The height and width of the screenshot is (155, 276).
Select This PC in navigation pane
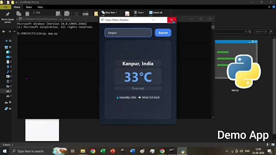[6, 47]
